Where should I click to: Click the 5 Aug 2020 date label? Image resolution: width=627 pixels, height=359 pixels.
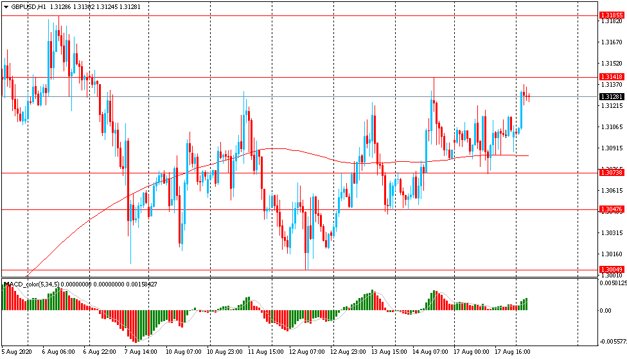click(x=17, y=353)
